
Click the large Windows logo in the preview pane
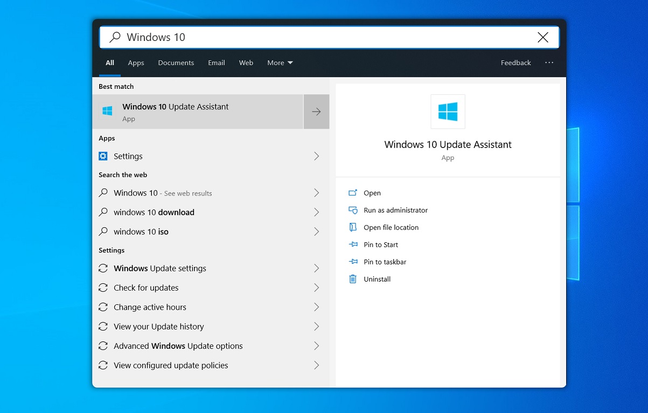point(448,111)
